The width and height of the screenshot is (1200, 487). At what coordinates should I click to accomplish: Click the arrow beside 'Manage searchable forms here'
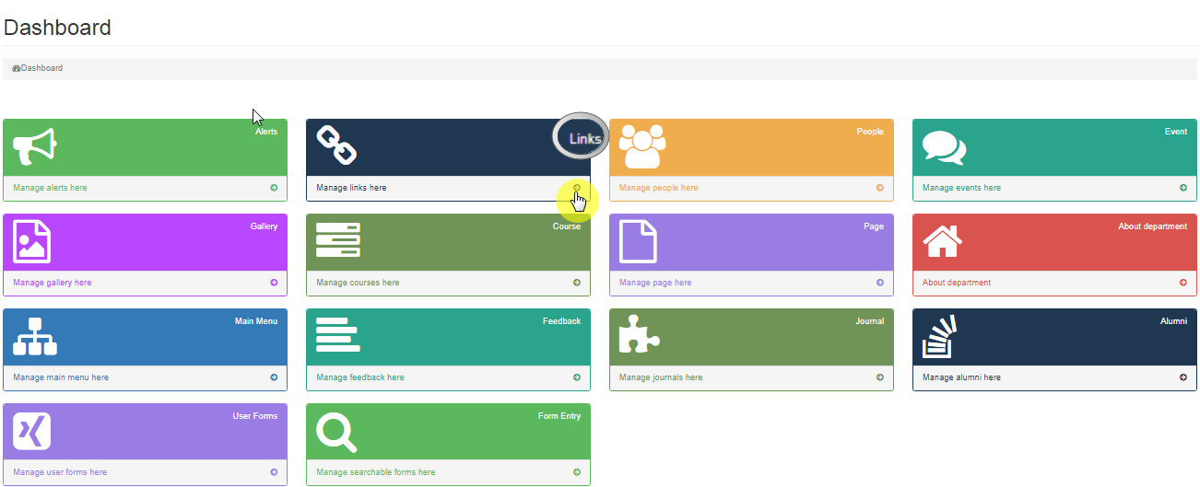[x=577, y=472]
